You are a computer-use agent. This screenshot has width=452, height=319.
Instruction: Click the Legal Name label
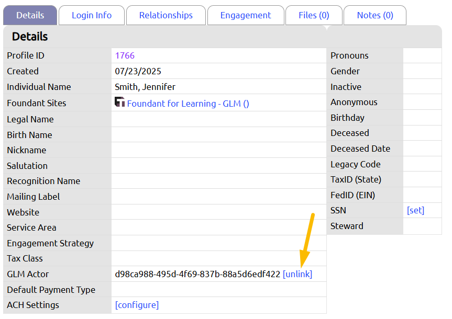(x=30, y=119)
